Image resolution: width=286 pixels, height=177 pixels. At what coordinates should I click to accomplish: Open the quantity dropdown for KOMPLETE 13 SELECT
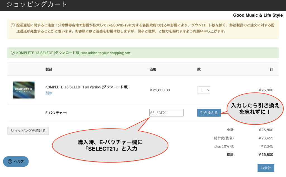point(204,90)
